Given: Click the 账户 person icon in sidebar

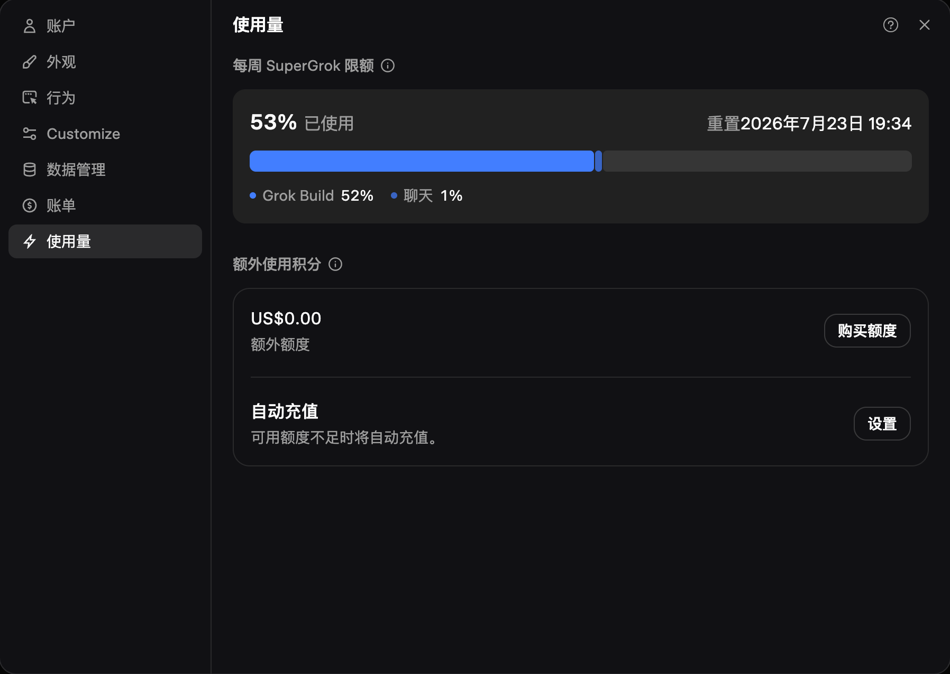Looking at the screenshot, I should click(30, 26).
